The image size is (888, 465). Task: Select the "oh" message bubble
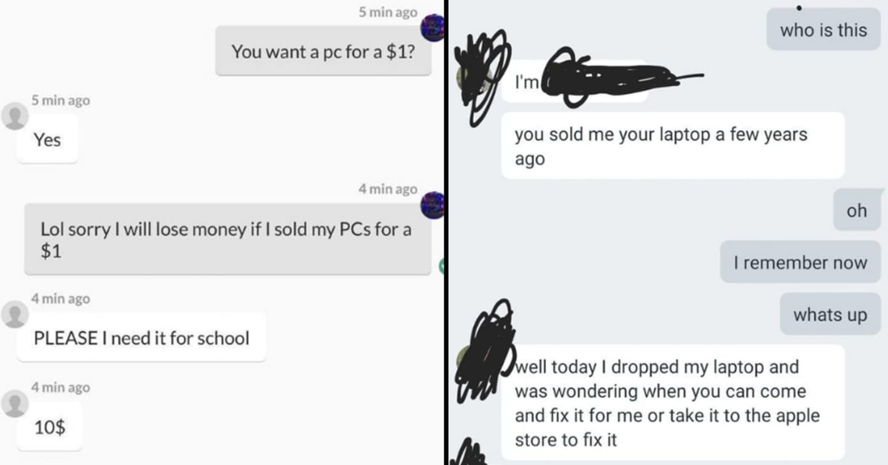pyautogui.click(x=857, y=210)
